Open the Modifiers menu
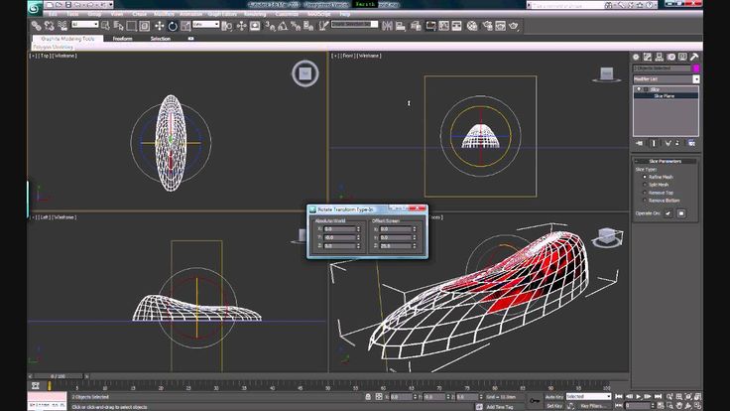Image resolution: width=730 pixels, height=411 pixels. [x=164, y=14]
